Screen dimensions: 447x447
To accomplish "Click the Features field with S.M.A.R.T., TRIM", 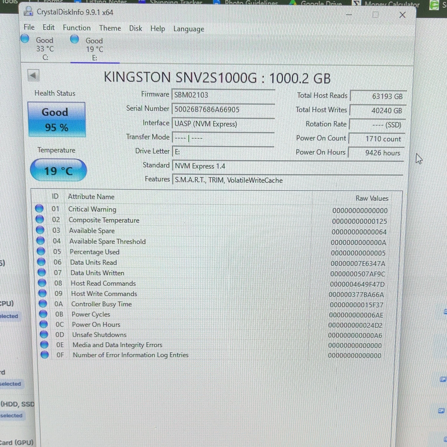I will click(x=288, y=180).
